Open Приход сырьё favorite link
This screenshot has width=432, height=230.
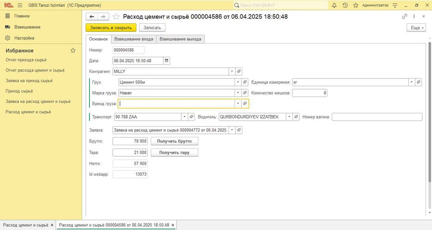pos(19,91)
